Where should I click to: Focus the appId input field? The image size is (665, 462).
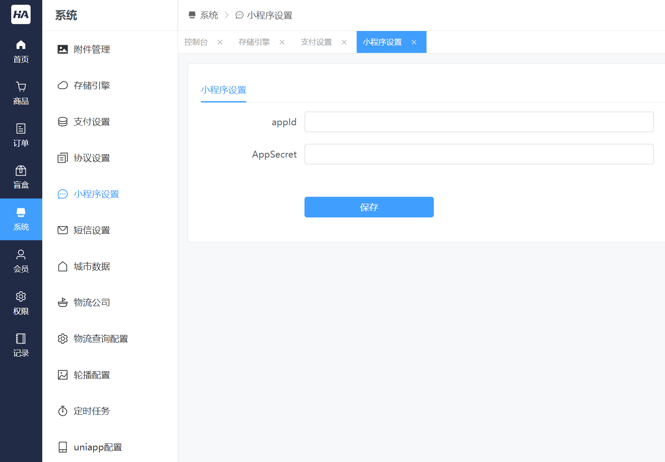(x=479, y=122)
